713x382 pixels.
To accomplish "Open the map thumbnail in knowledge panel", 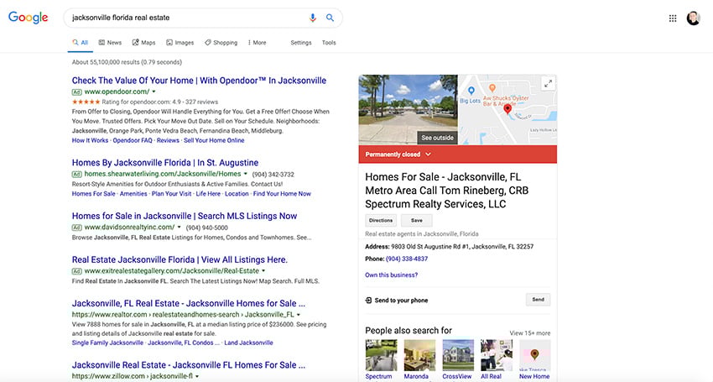I will (507, 110).
